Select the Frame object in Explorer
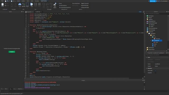The width and height of the screenshot is (169, 95). (x=153, y=35)
